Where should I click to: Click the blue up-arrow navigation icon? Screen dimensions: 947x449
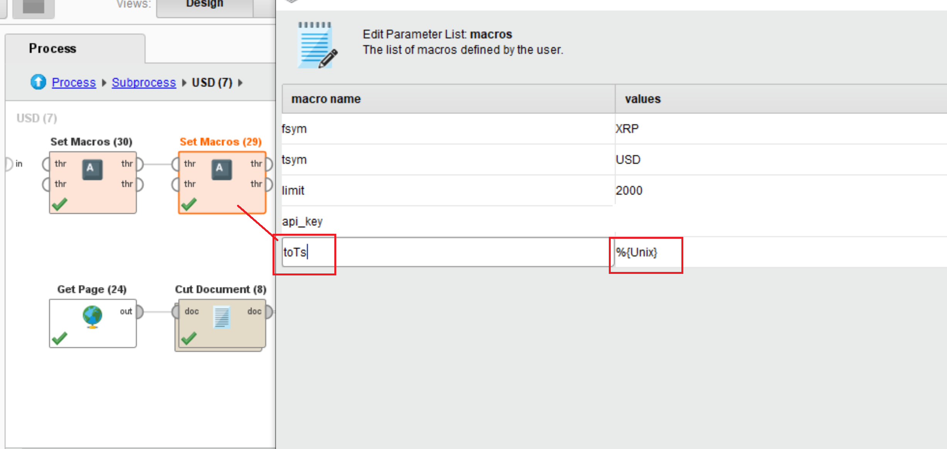[38, 82]
